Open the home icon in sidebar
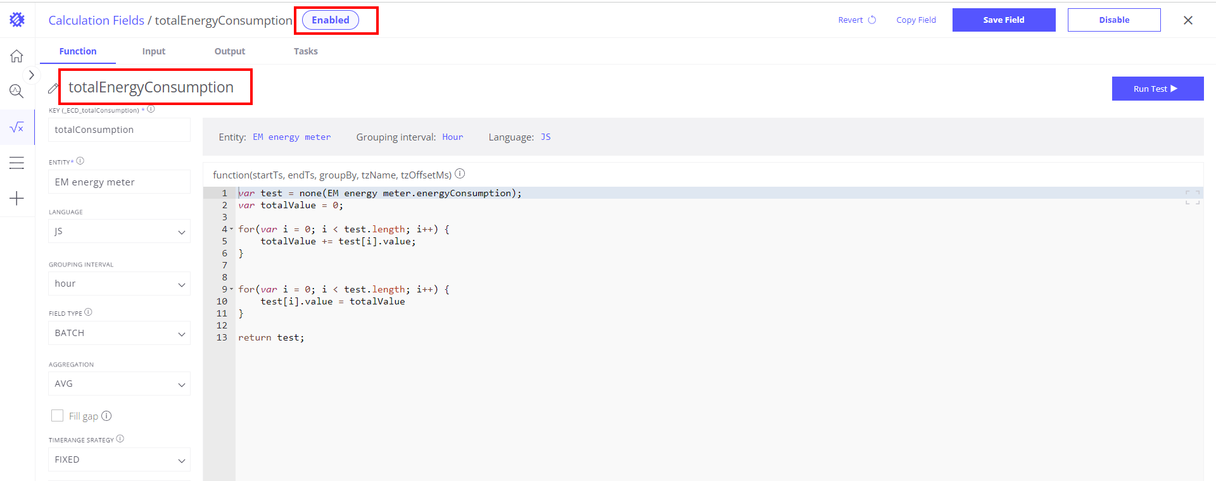Image resolution: width=1216 pixels, height=481 pixels. [x=16, y=56]
